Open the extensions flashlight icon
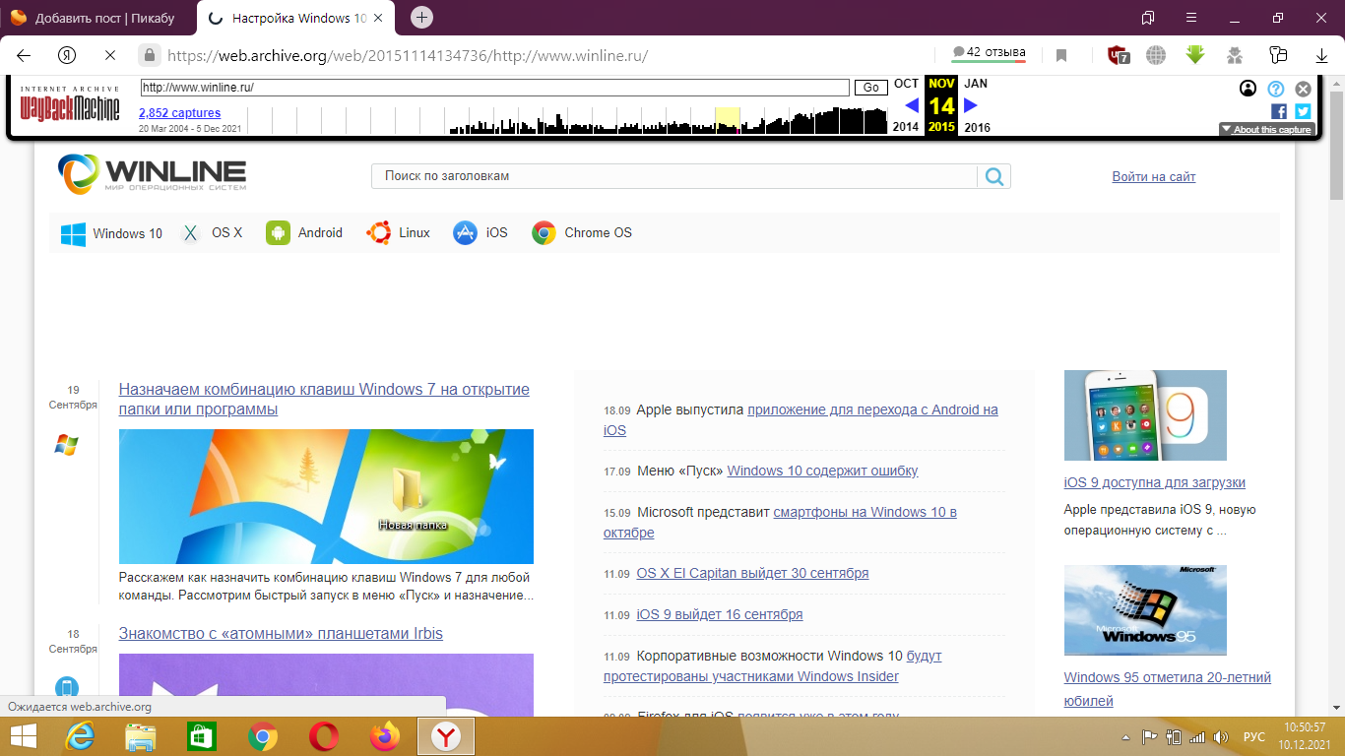 point(1278,55)
